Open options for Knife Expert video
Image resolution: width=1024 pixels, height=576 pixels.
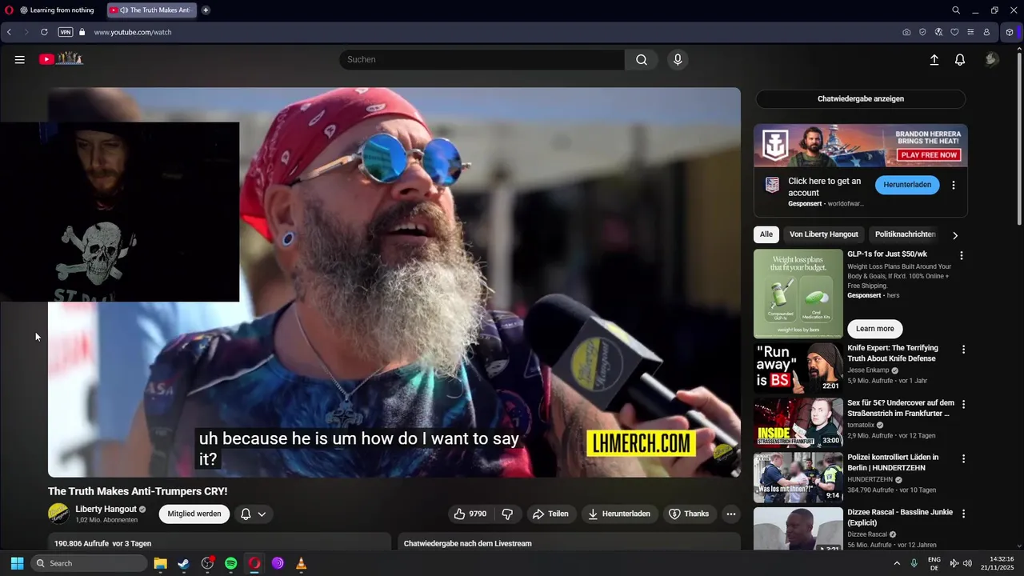(x=963, y=350)
